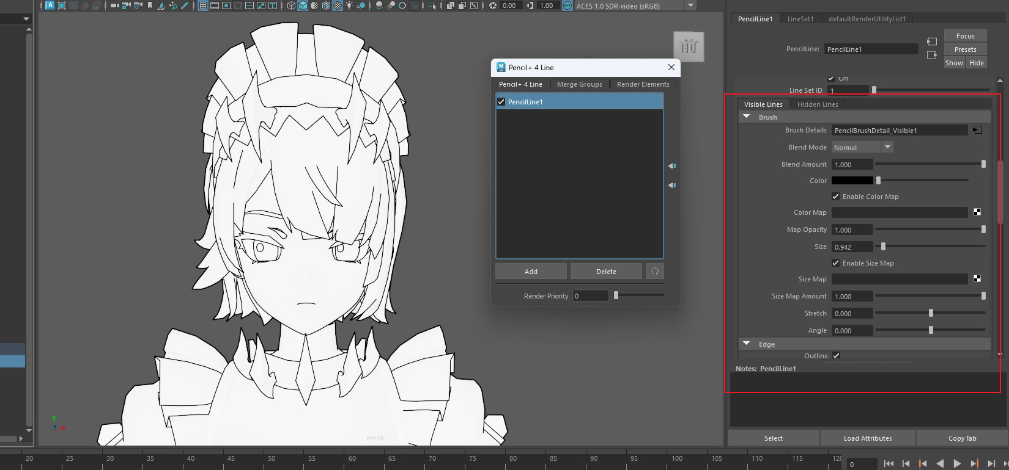Viewport: 1009px width, 470px height.
Task: Open the Render Elements tab
Action: pyautogui.click(x=643, y=84)
